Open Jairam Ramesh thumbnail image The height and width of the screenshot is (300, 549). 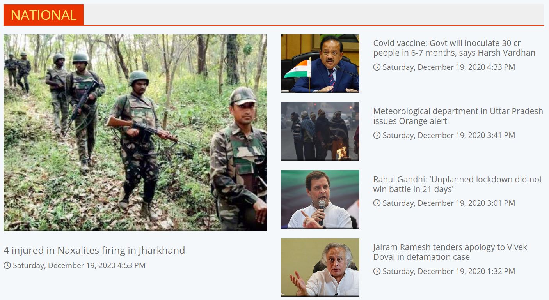pos(320,268)
